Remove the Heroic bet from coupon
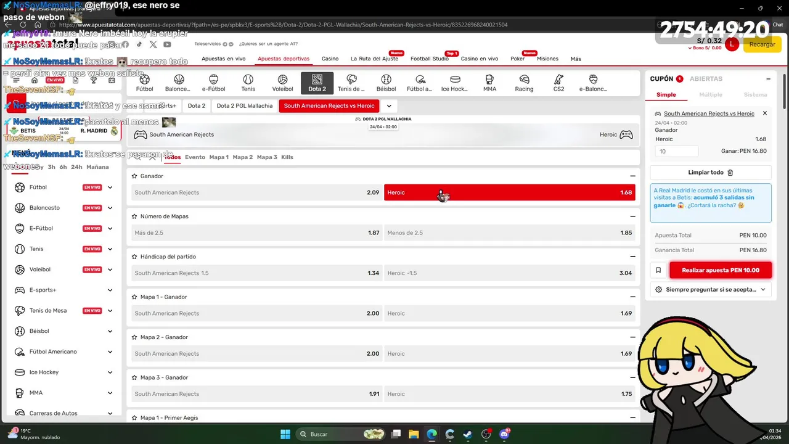Screen dimensions: 789x444 point(765,113)
